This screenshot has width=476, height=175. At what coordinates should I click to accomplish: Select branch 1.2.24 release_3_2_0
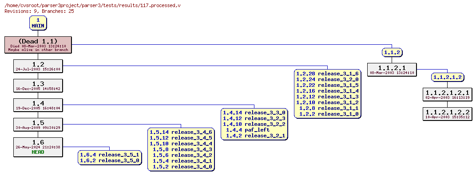coord(327,79)
